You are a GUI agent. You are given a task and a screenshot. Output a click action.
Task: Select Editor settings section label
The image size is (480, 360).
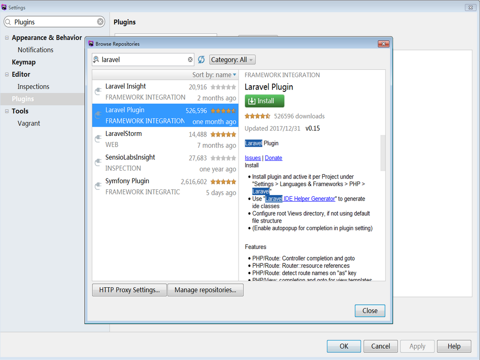[21, 75]
